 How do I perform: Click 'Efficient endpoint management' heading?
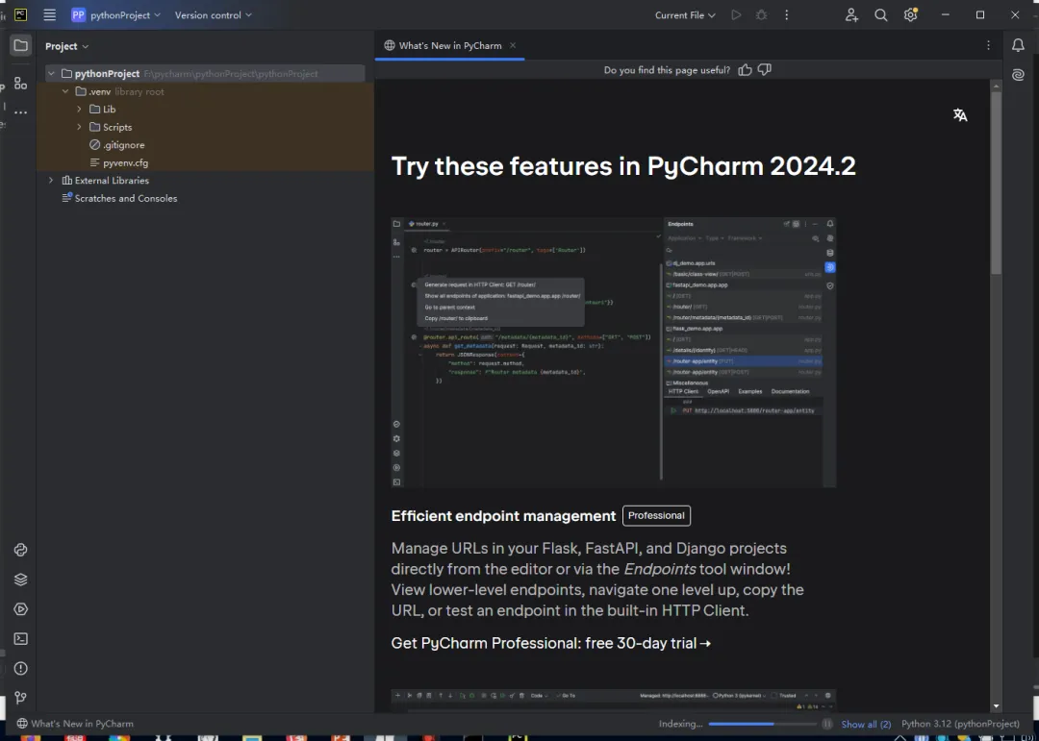(x=503, y=516)
